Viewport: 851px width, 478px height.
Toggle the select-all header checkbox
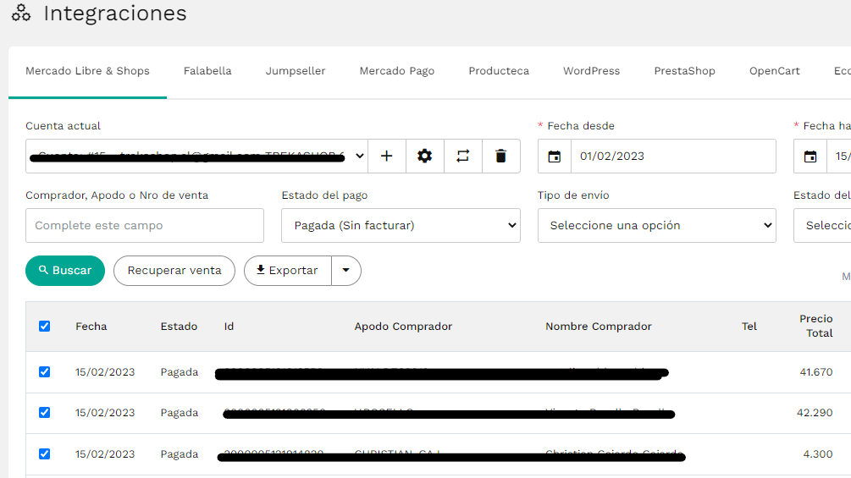tap(45, 327)
